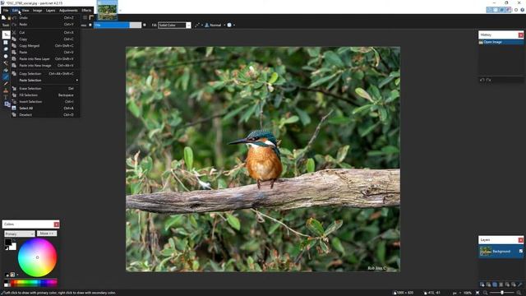Add a new layer in Layers panel
Viewport: 526px width, 296px height.
[482, 284]
